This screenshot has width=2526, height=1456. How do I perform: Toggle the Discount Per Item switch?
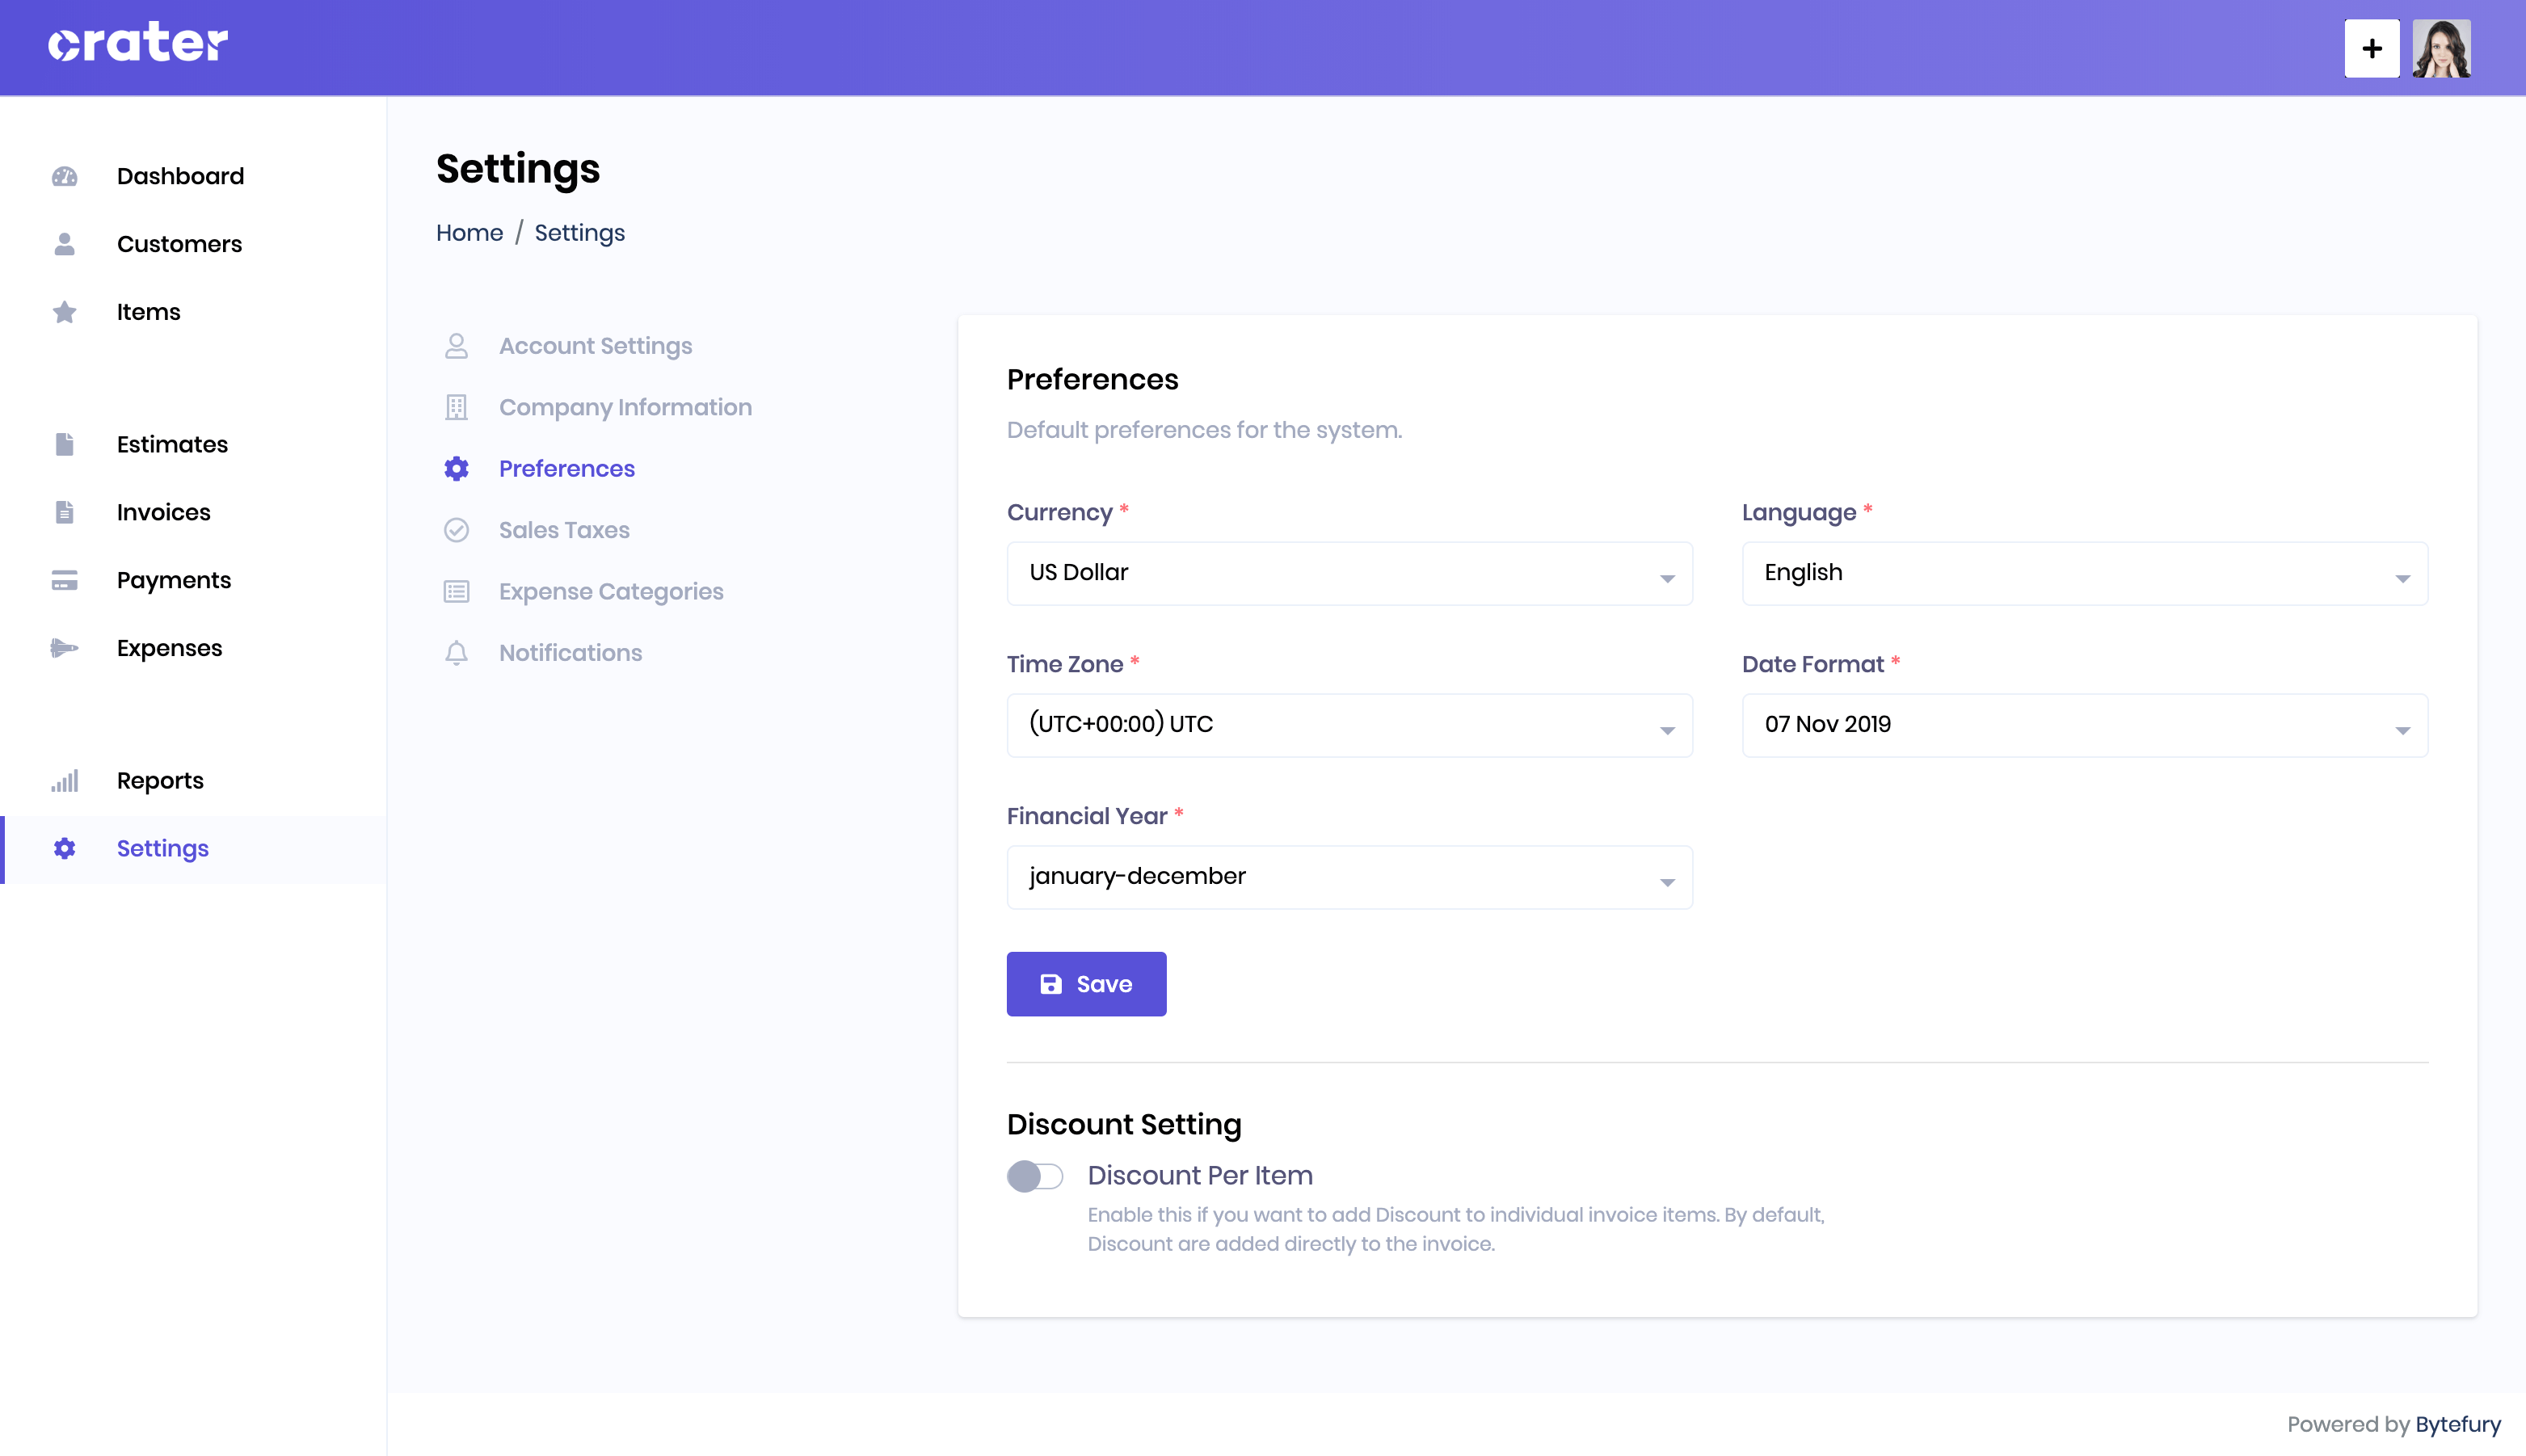(x=1036, y=1176)
